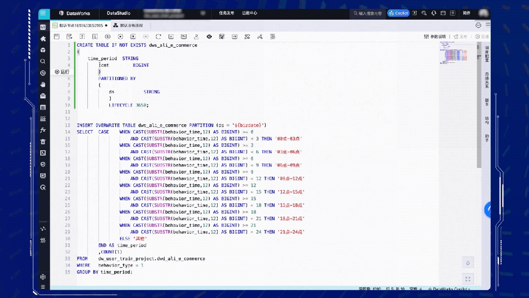Open the table management sidebar icon

(x=43, y=108)
